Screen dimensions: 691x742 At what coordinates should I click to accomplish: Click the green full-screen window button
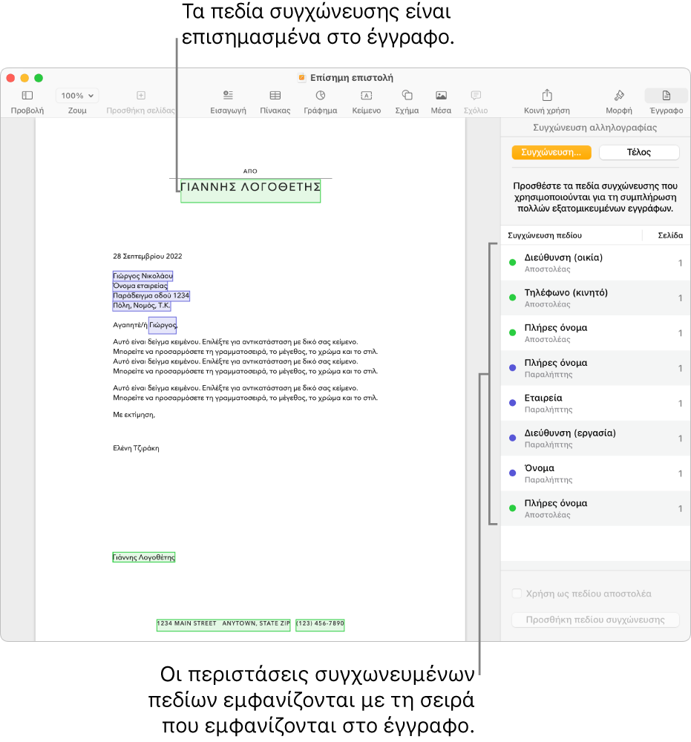pos(39,78)
